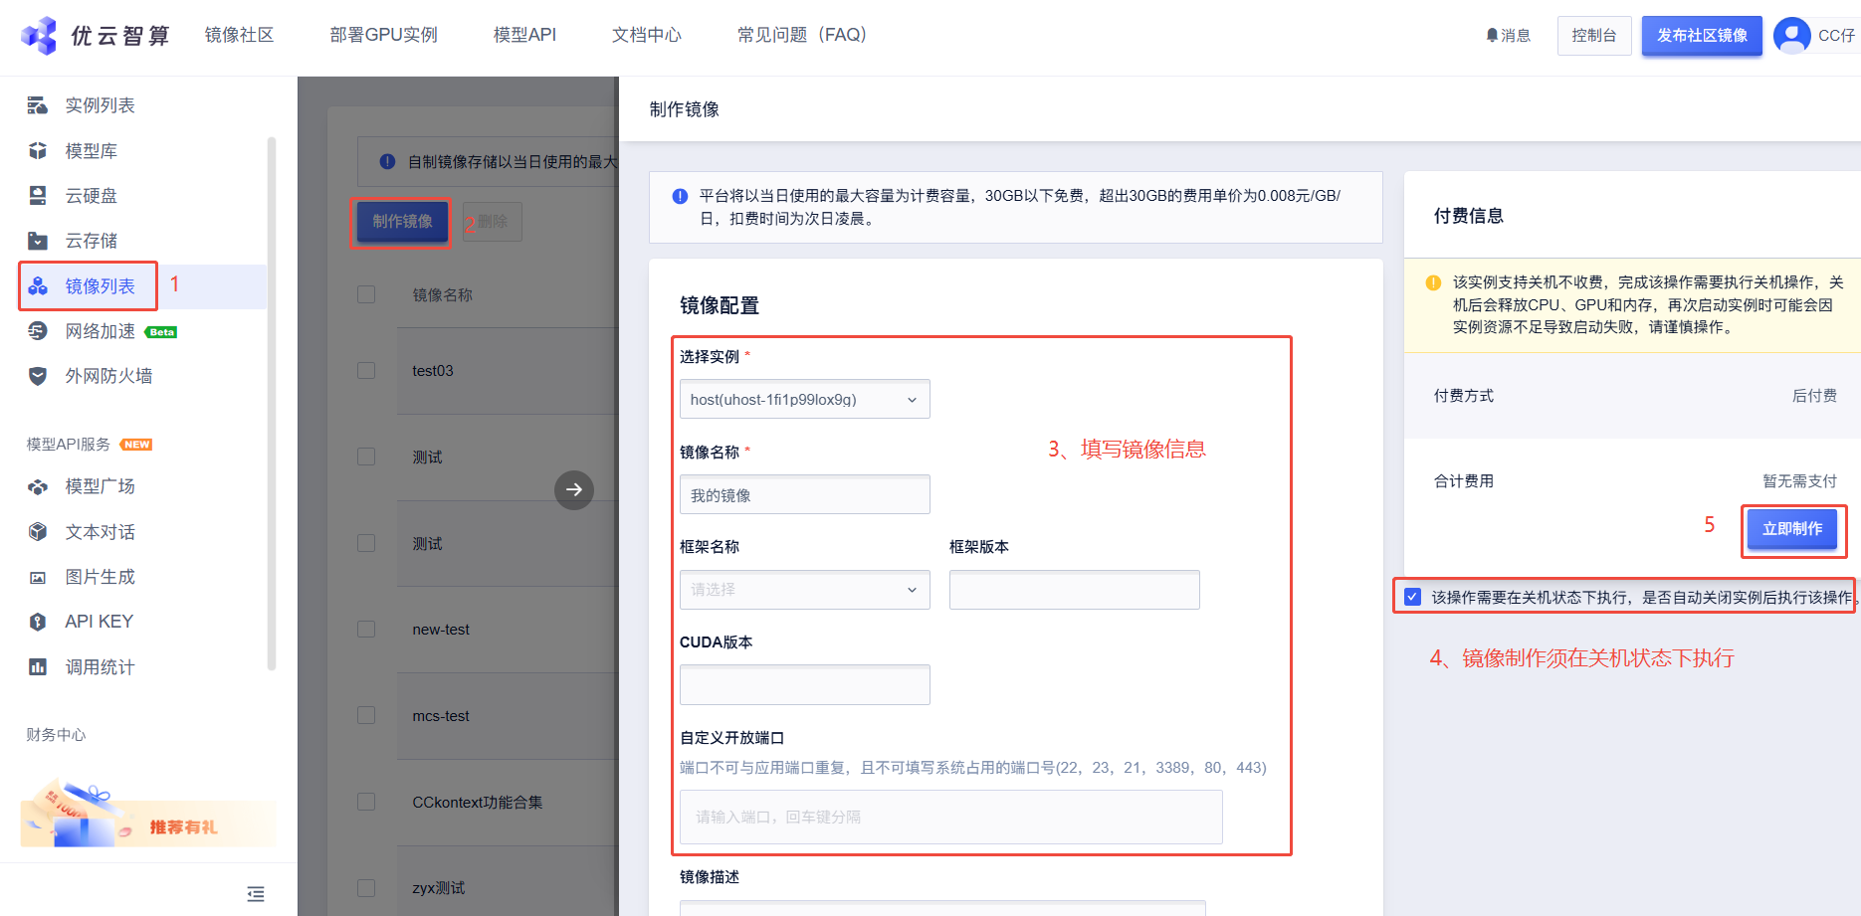Click the CC仔 username in header
The image size is (1861, 916).
[x=1836, y=36]
